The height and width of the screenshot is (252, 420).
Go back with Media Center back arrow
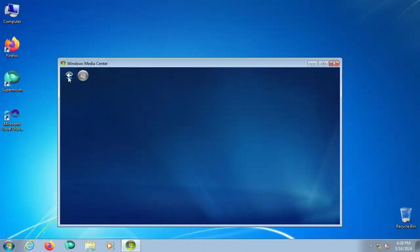(x=69, y=76)
